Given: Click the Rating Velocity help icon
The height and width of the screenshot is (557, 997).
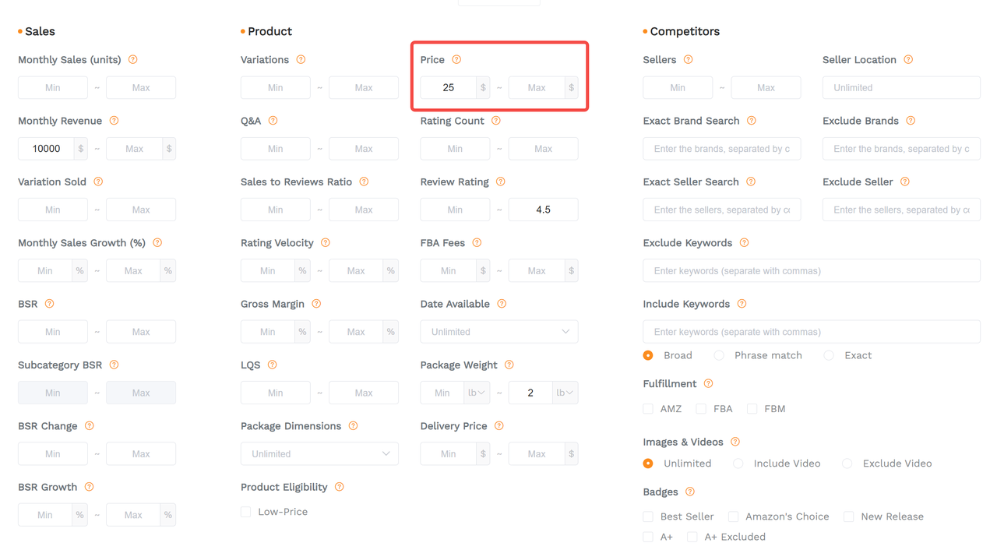Looking at the screenshot, I should 325,242.
